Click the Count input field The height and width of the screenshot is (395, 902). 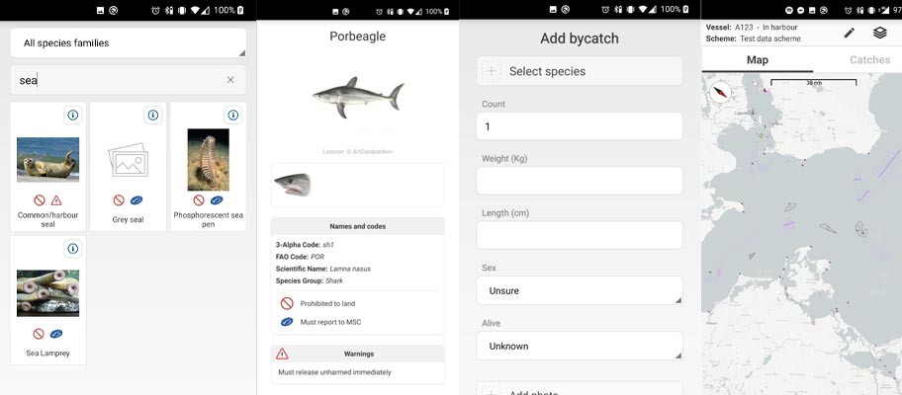coord(579,126)
